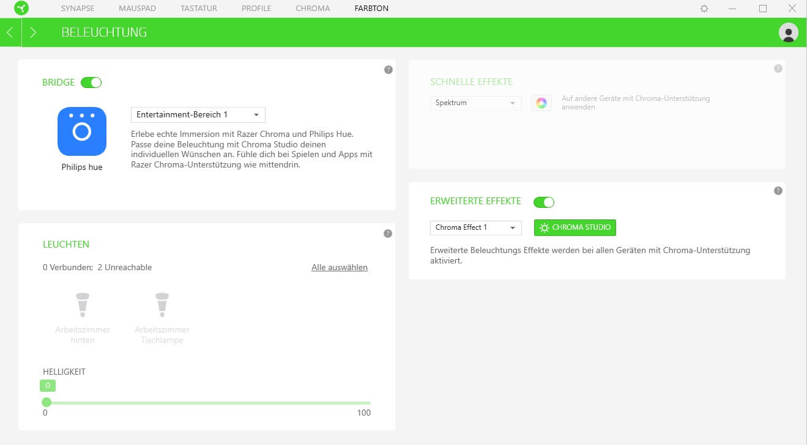
Task: Select the Arbeitszimmer Tischlampe bulb
Action: (162, 318)
